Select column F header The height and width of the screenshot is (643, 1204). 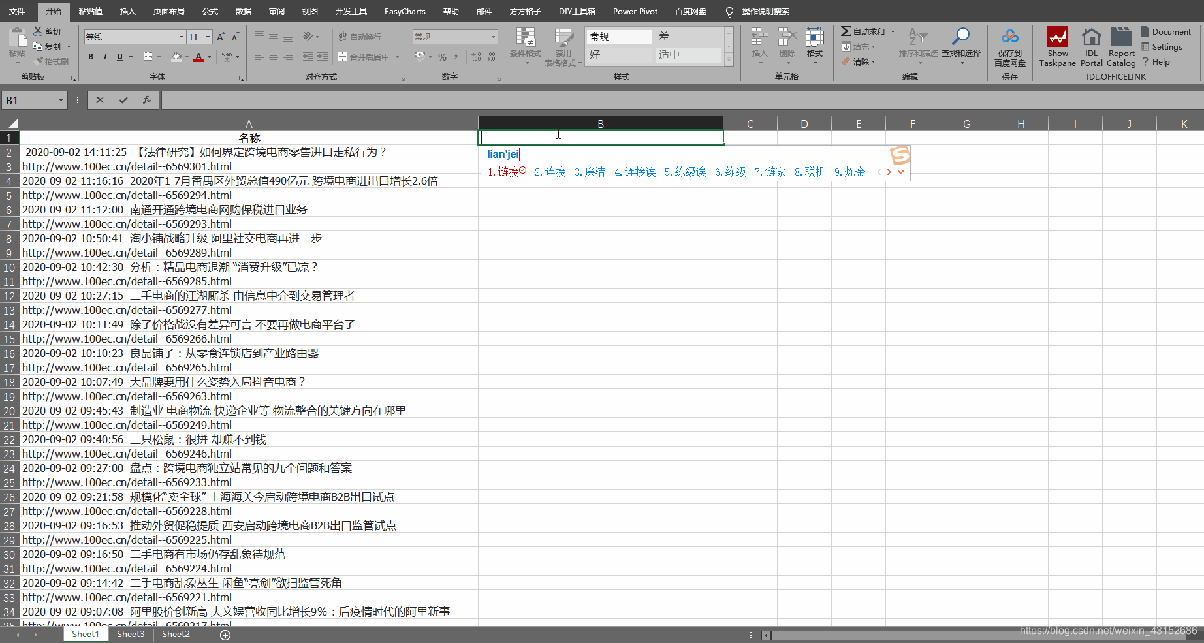912,123
